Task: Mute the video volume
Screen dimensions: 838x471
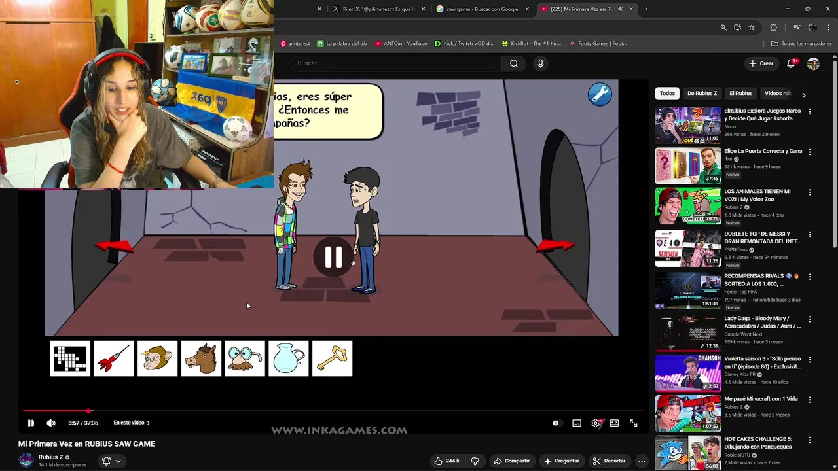Action: point(51,423)
